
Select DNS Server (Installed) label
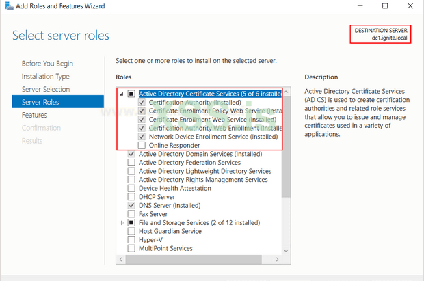pyautogui.click(x=170, y=206)
